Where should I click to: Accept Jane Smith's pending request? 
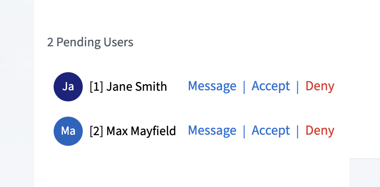tap(270, 86)
